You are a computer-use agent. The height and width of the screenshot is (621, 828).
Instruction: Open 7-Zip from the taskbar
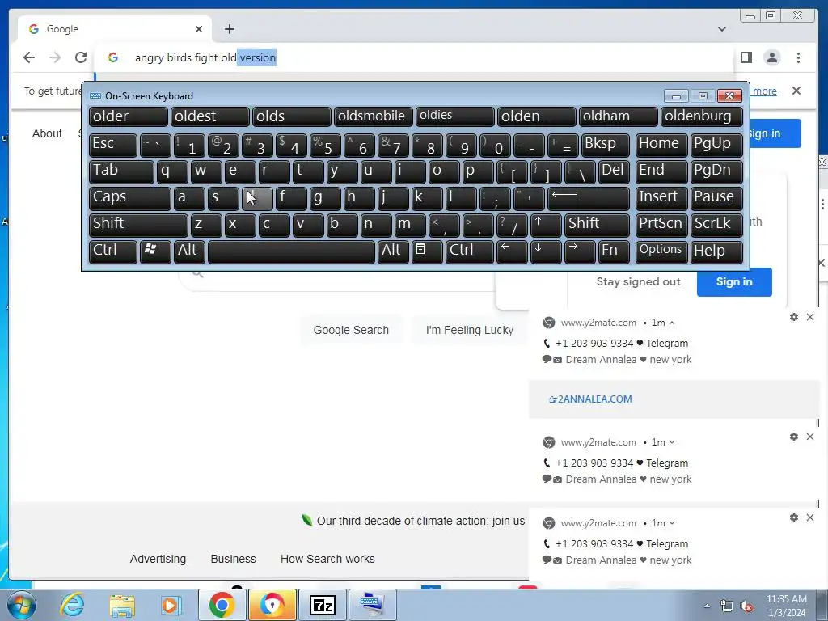pyautogui.click(x=322, y=605)
